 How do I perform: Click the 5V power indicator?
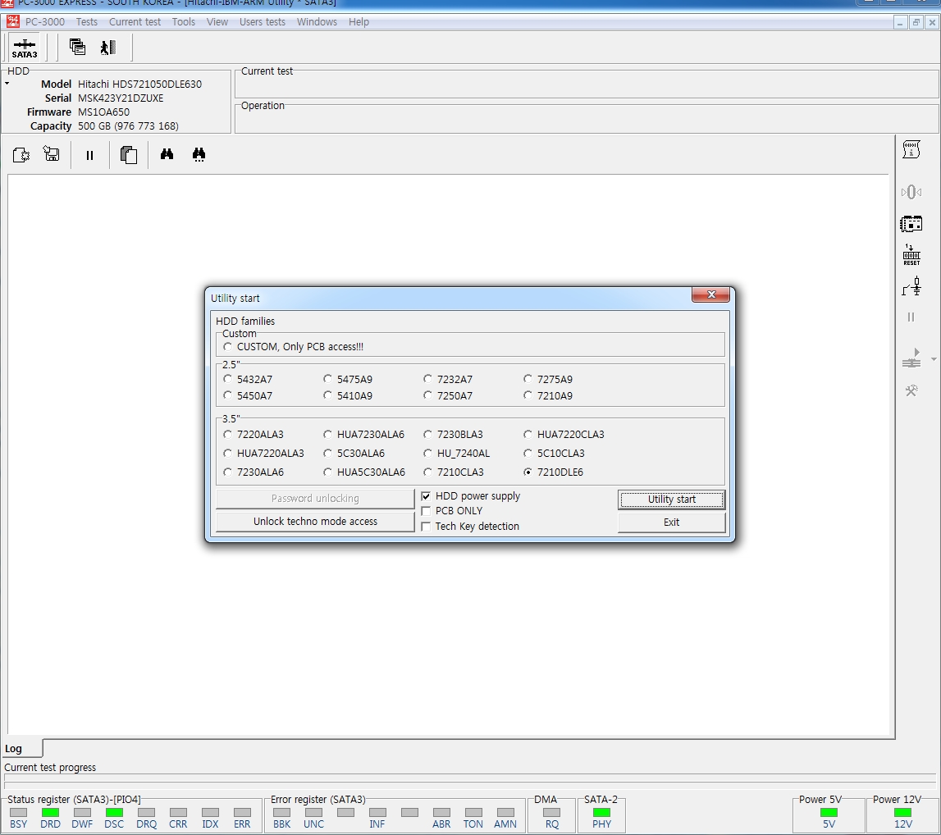coord(829,812)
